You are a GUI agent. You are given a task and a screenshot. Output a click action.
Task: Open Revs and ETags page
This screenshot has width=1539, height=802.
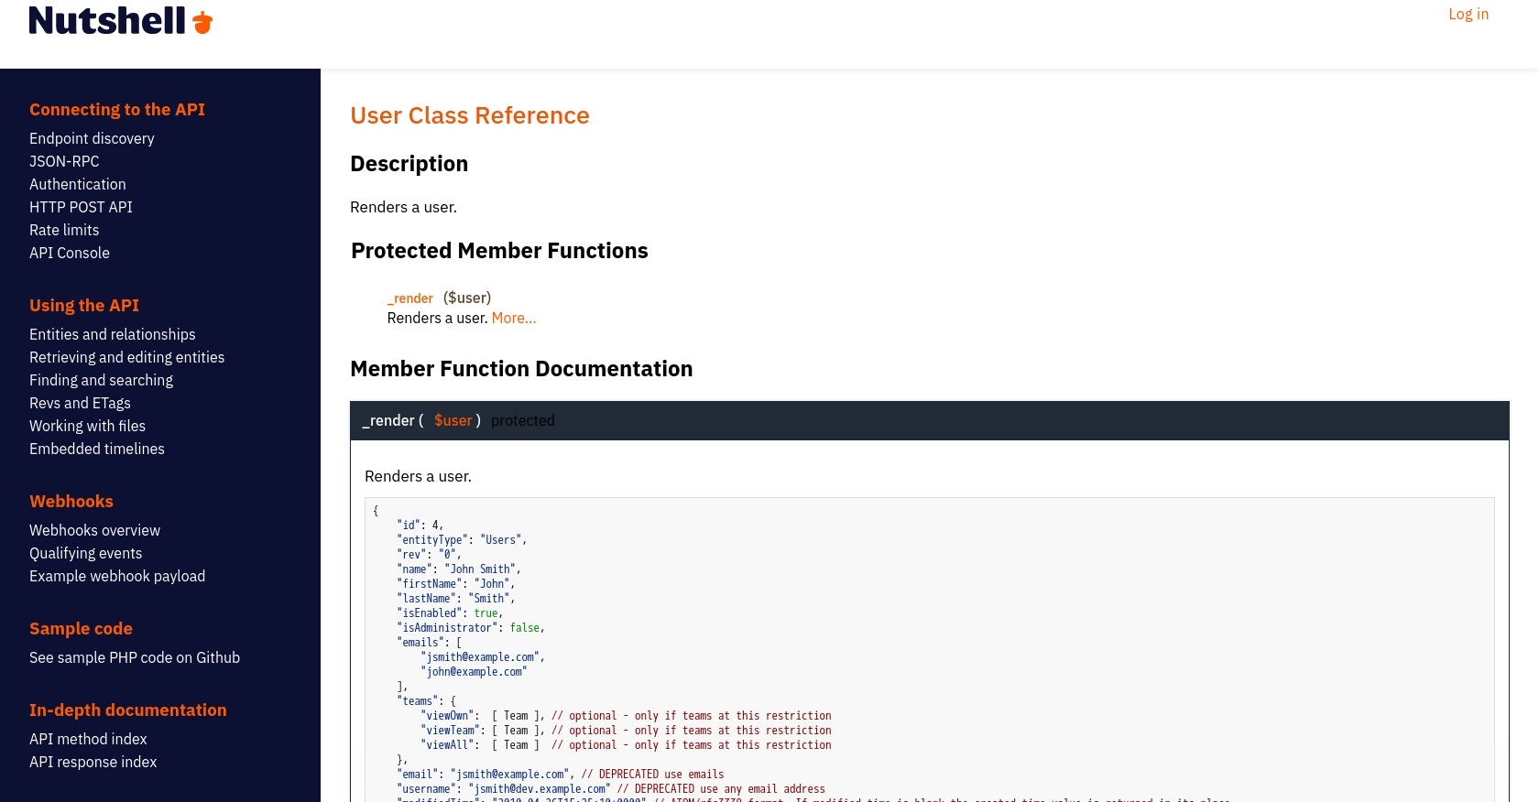[80, 403]
